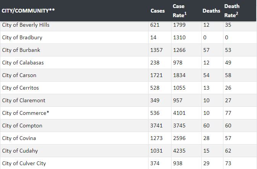This screenshot has width=257, height=169.
Task: Click the City of Claremont cell
Action: click(24, 100)
